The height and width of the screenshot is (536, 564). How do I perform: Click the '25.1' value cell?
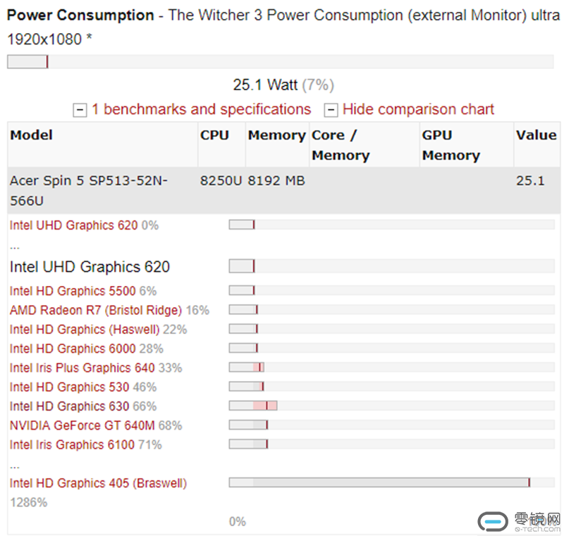pyautogui.click(x=537, y=190)
